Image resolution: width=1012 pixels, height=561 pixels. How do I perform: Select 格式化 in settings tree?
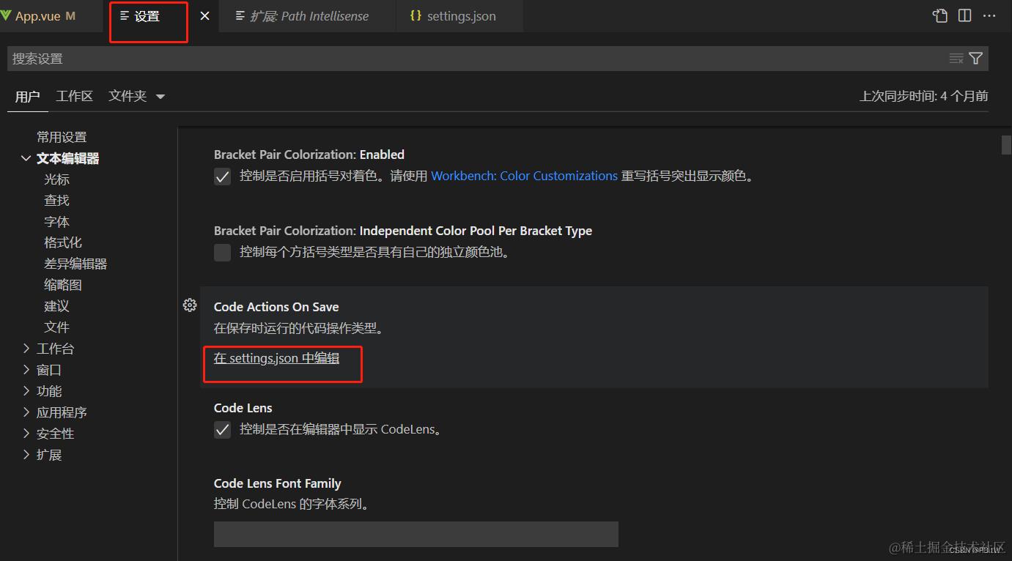(x=63, y=242)
